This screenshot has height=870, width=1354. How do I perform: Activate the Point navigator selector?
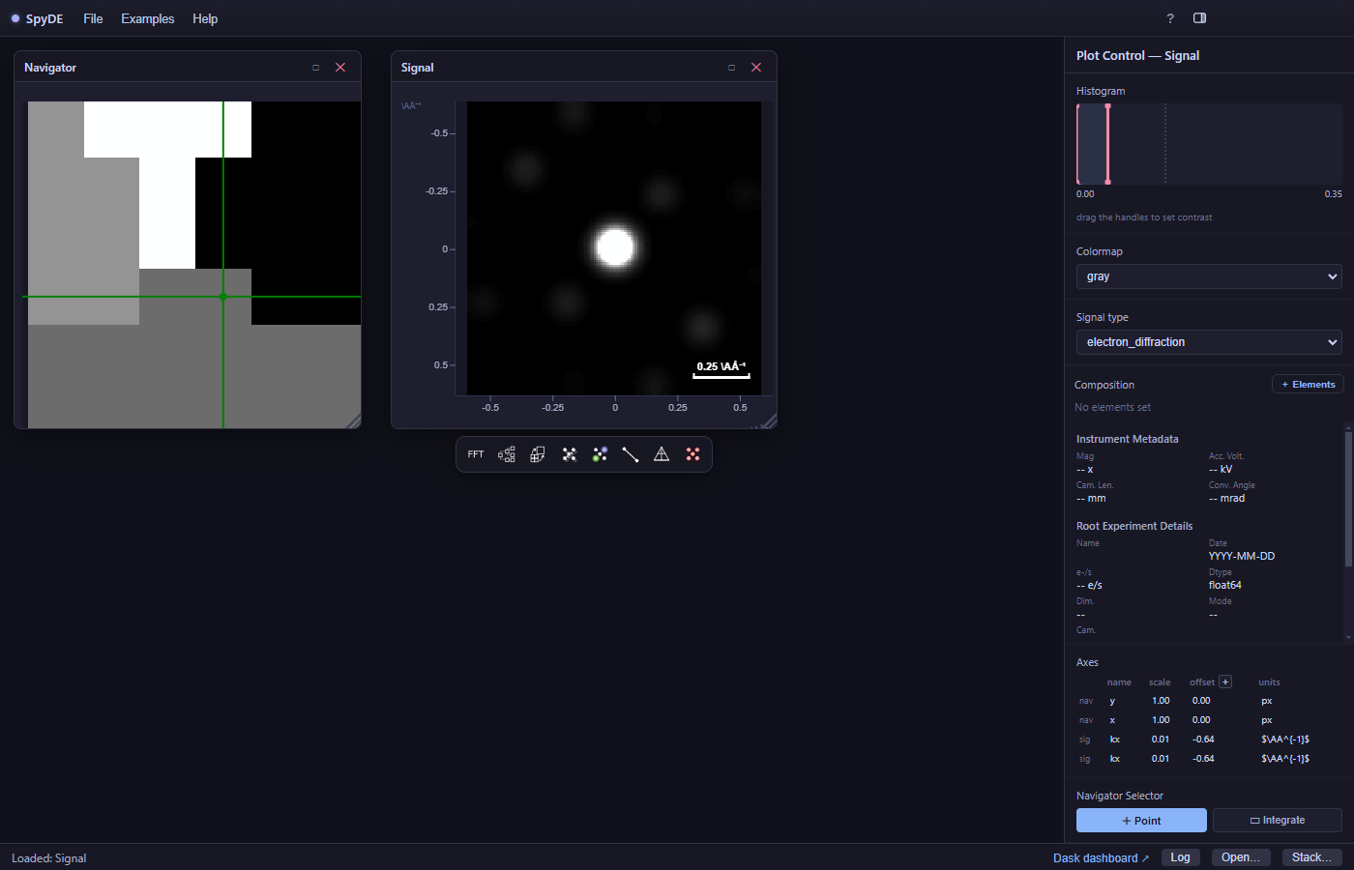[1141, 821]
